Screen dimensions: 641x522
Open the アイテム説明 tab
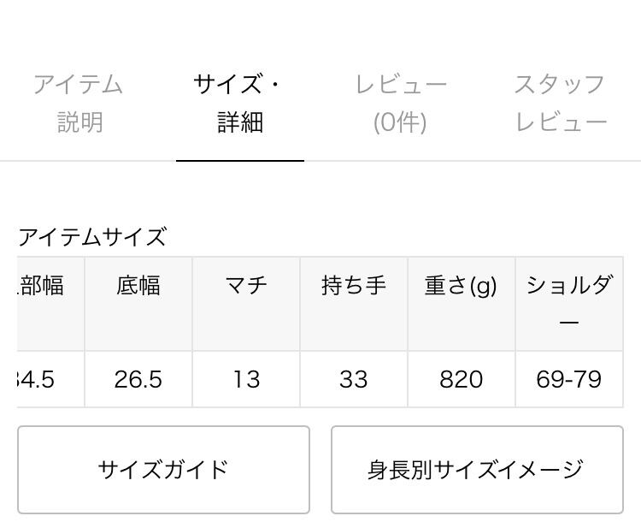(x=79, y=103)
